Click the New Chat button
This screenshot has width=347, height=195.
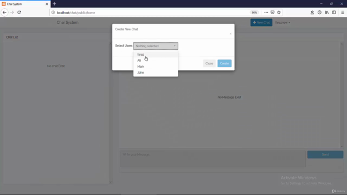click(261, 23)
